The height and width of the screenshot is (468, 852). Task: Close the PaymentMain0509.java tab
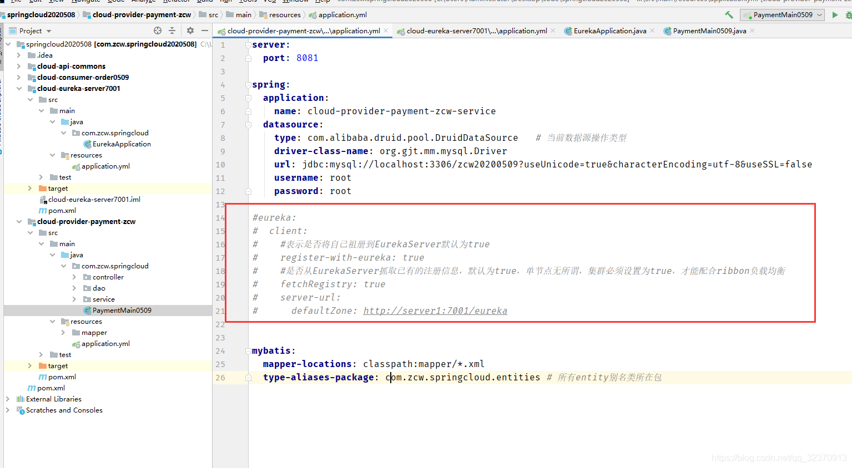tap(752, 30)
